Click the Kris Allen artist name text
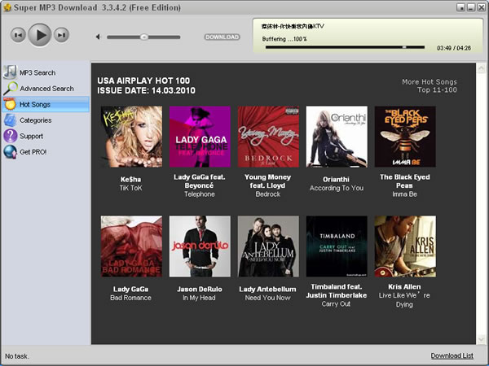This screenshot has height=366, width=489. (x=404, y=287)
